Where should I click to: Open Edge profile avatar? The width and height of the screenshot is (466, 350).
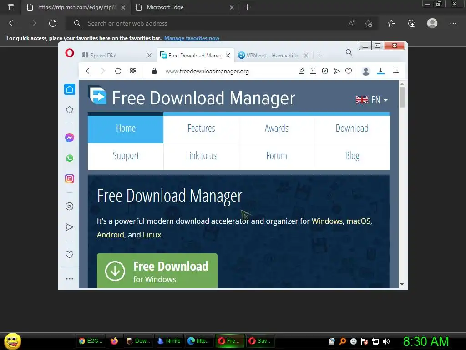point(432,23)
